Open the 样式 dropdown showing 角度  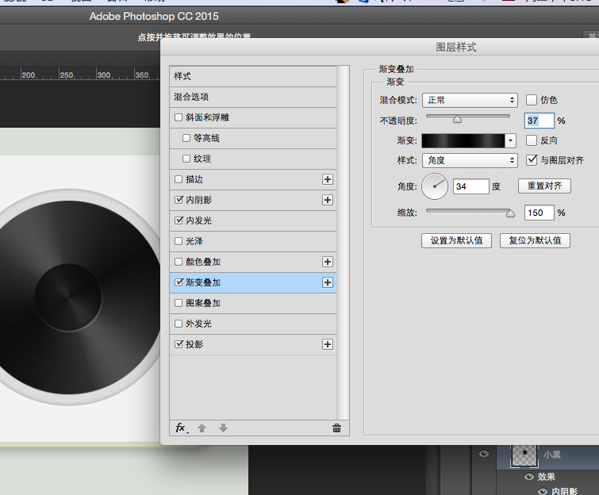coord(470,160)
